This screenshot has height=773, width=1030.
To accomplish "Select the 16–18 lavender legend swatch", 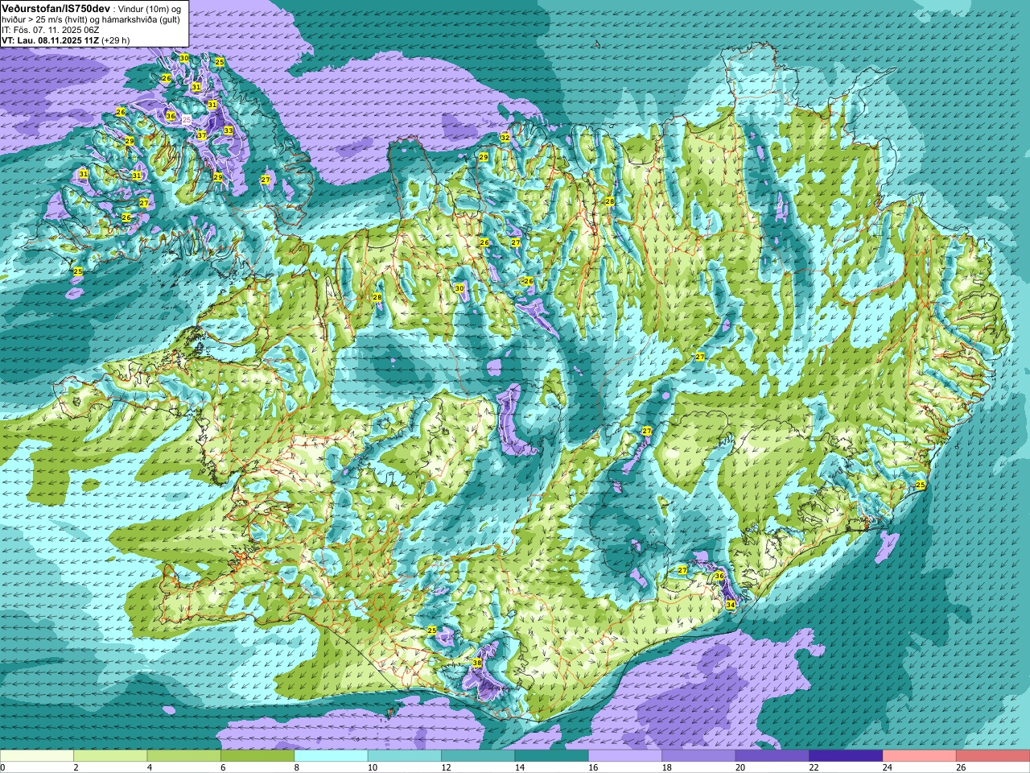I will [x=625, y=756].
